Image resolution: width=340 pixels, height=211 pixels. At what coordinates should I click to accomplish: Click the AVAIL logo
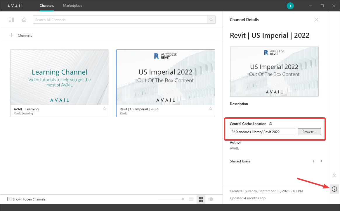point(15,6)
